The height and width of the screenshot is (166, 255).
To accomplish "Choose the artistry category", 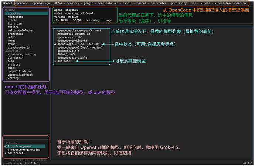I will pos(14,64).
